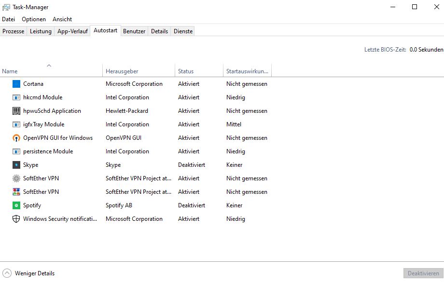Click the OpenVPN GUI orange icon
This screenshot has width=444, height=284.
click(x=16, y=138)
